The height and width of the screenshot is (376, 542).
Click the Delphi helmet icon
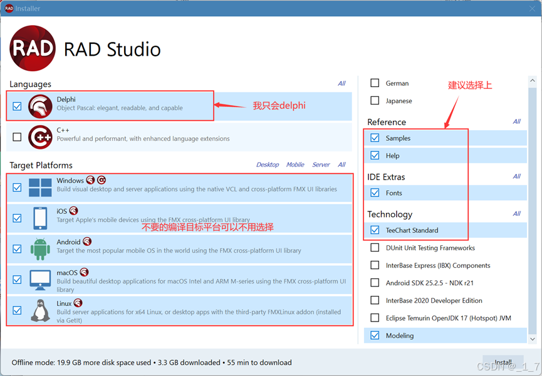click(x=40, y=106)
